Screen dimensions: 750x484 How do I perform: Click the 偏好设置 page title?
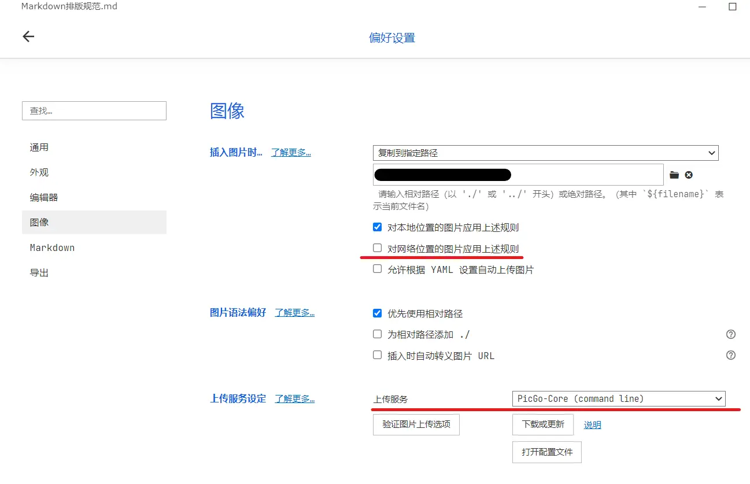pyautogui.click(x=392, y=38)
